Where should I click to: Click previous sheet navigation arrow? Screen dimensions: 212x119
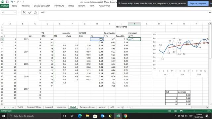pos(5,107)
